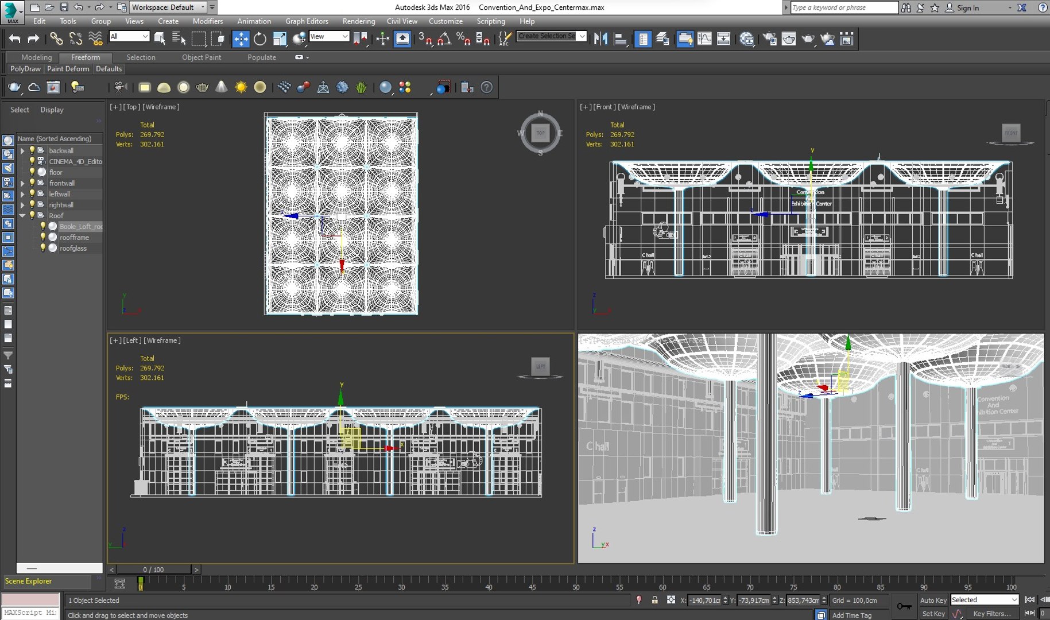
Task: Click the time slider 0 / 100 handle
Action: click(x=153, y=569)
